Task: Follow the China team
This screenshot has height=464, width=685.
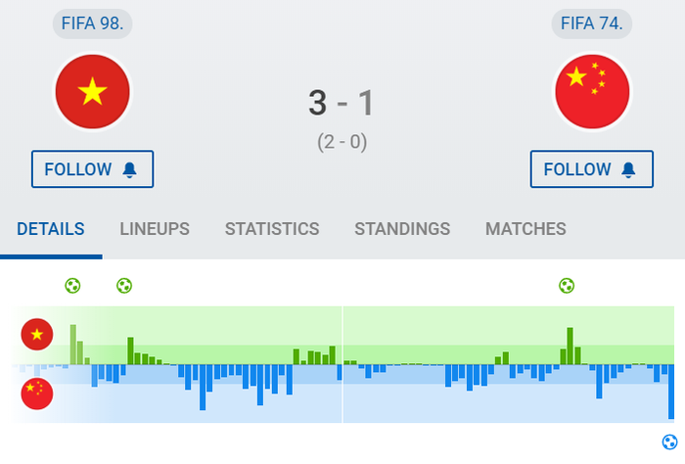Action: [x=591, y=169]
